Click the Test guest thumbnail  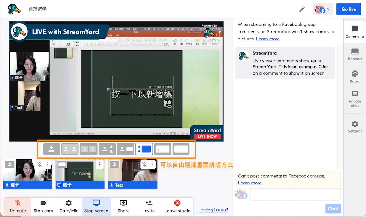click(x=133, y=174)
